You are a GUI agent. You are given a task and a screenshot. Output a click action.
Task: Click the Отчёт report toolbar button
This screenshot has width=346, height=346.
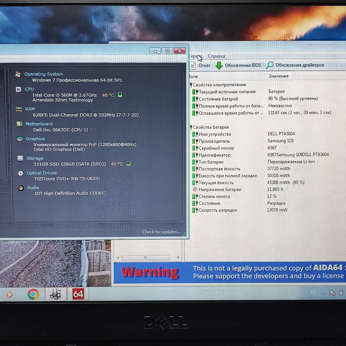200,65
